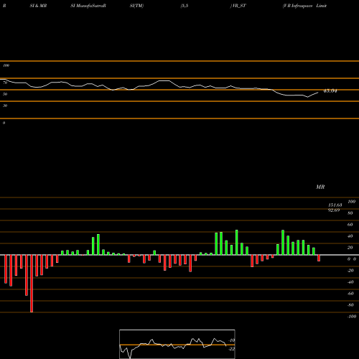The height and width of the screenshot is (359, 359).
Task: Click the RSI axis label 30
Action: pos(5,106)
